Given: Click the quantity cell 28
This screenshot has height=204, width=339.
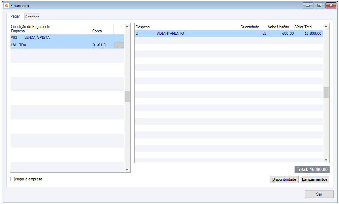Looking at the screenshot, I should point(264,34).
